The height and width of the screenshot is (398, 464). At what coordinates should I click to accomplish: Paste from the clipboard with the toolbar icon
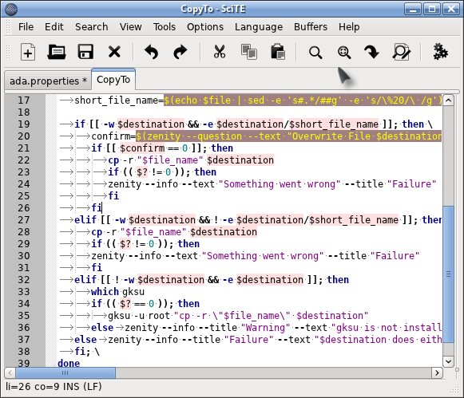[x=278, y=52]
